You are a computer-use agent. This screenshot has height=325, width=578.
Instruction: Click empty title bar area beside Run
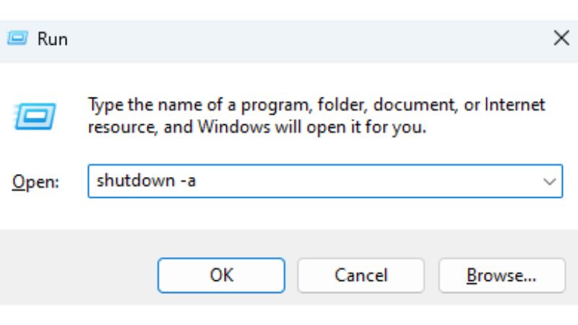(x=289, y=39)
